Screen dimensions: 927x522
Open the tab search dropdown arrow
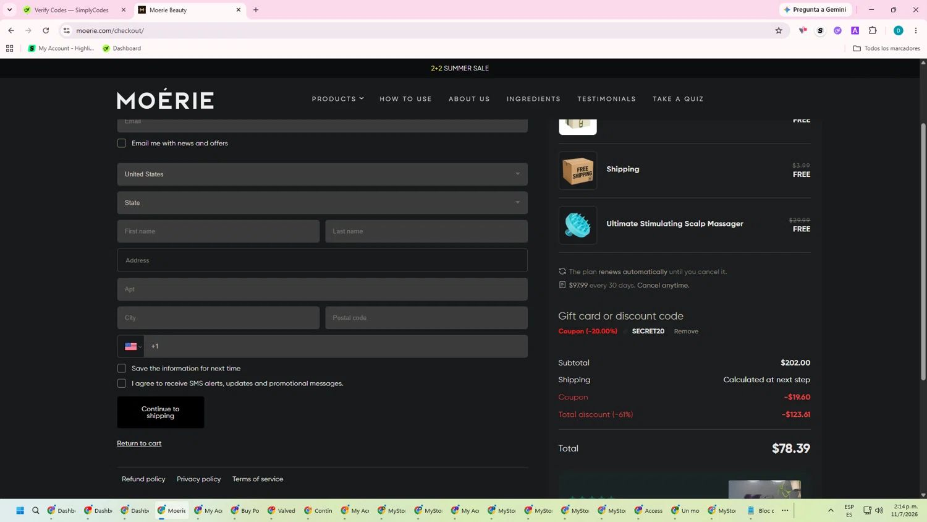[9, 10]
